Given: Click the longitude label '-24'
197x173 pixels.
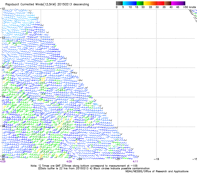Looking at the screenshot, I should pyautogui.click(x=79, y=159).
